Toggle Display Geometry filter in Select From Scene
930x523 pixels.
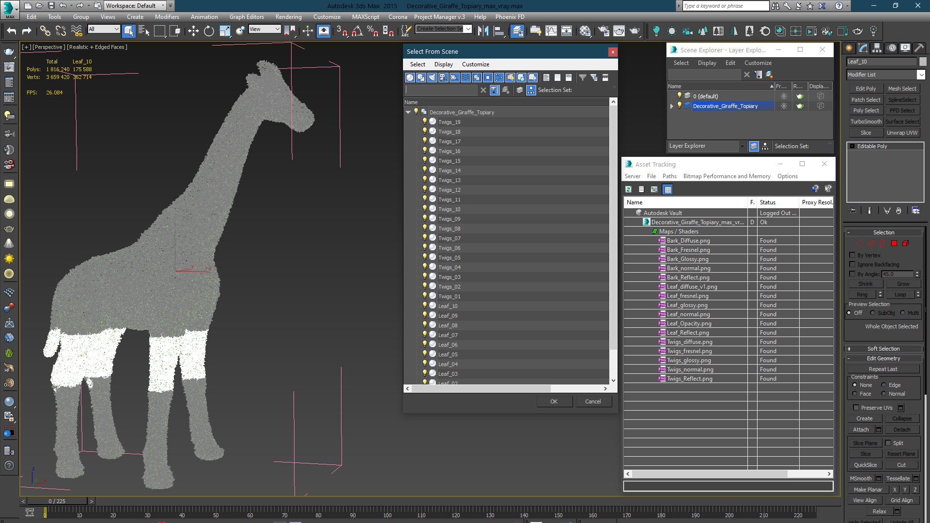(x=410, y=77)
